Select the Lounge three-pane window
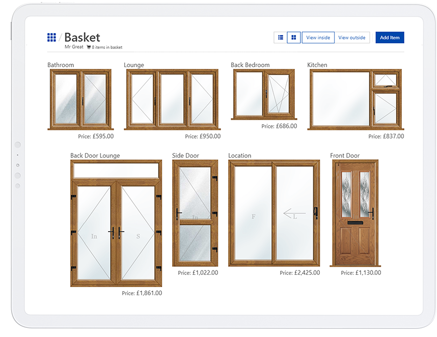 pos(172,99)
